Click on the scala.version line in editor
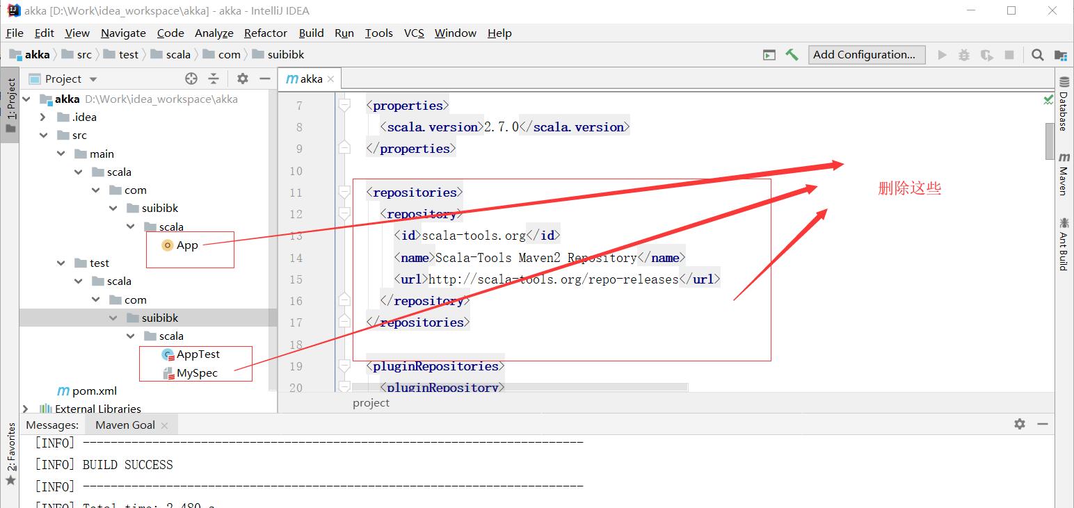This screenshot has width=1074, height=508. (504, 127)
